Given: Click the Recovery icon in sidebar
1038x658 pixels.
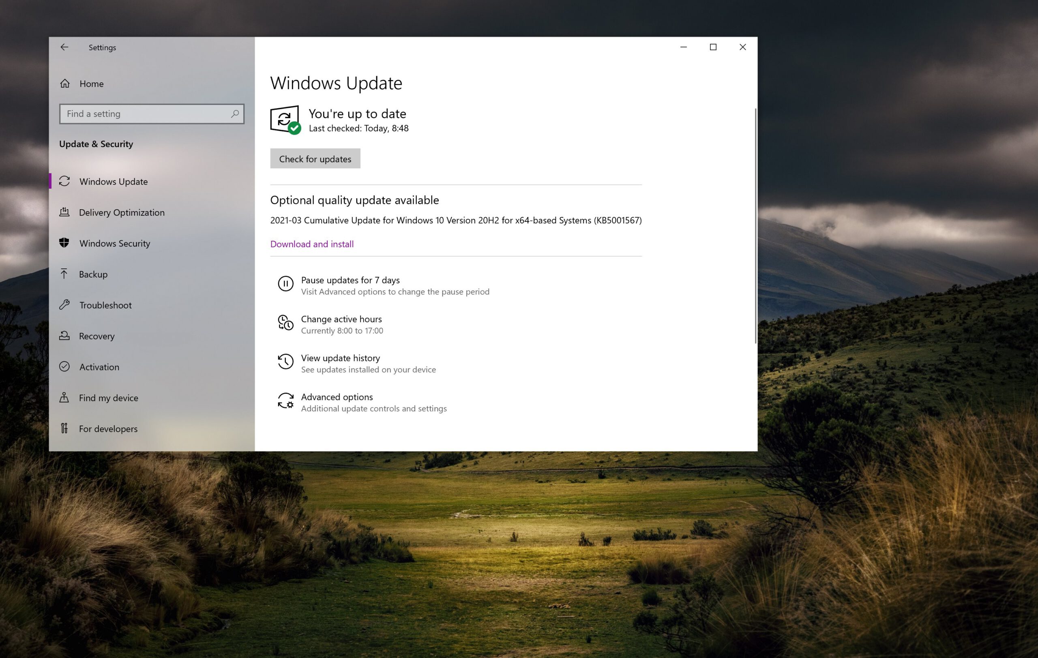Looking at the screenshot, I should tap(64, 335).
